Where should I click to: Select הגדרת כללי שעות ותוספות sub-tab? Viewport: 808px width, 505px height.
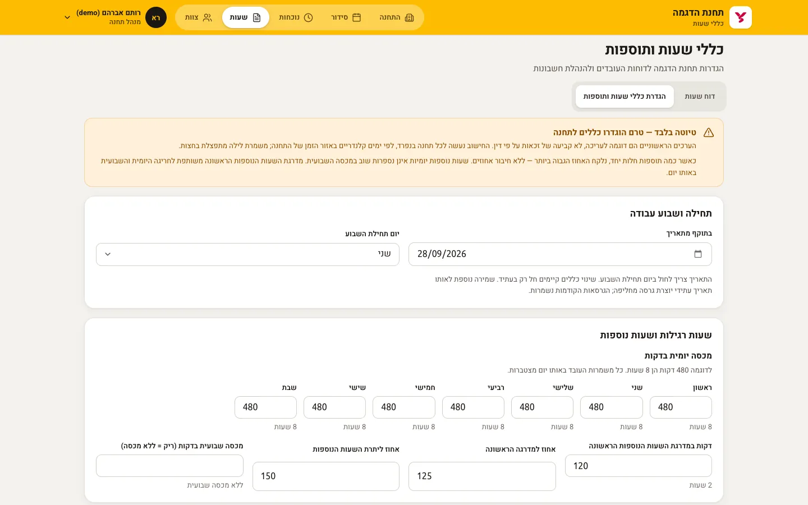625,97
